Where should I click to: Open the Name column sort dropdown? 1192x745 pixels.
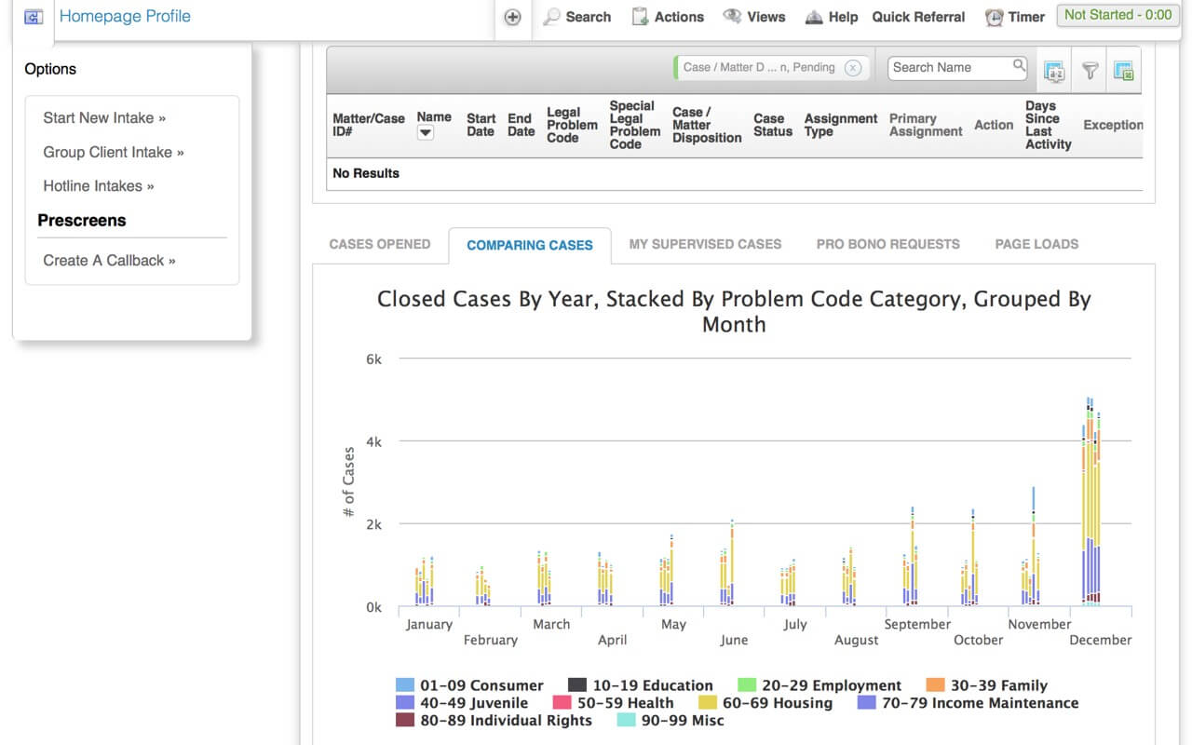click(424, 132)
